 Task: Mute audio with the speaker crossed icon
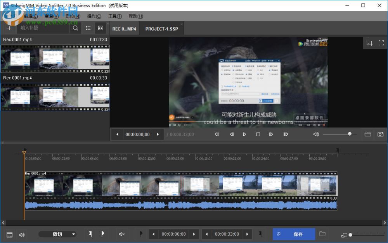pyautogui.click(x=121, y=234)
